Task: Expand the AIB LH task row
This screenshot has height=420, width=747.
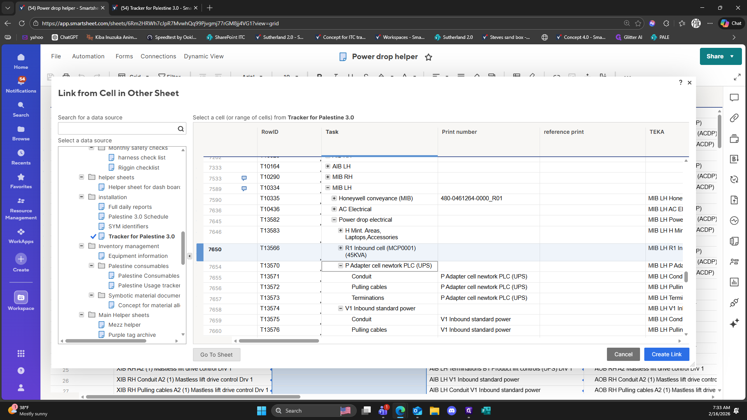Action: (x=328, y=166)
